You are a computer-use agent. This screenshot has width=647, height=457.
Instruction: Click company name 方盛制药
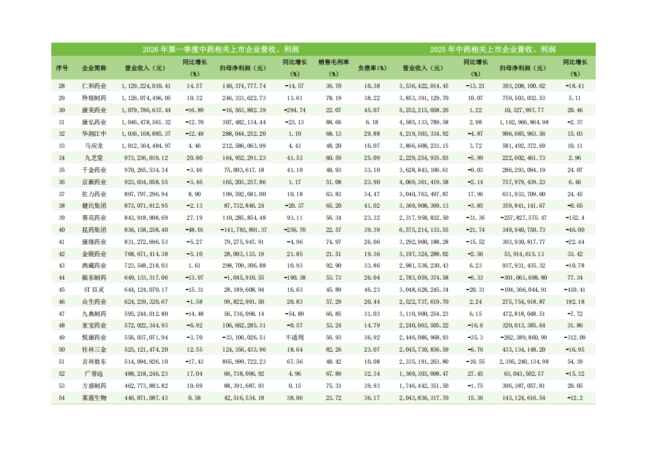tap(94, 386)
